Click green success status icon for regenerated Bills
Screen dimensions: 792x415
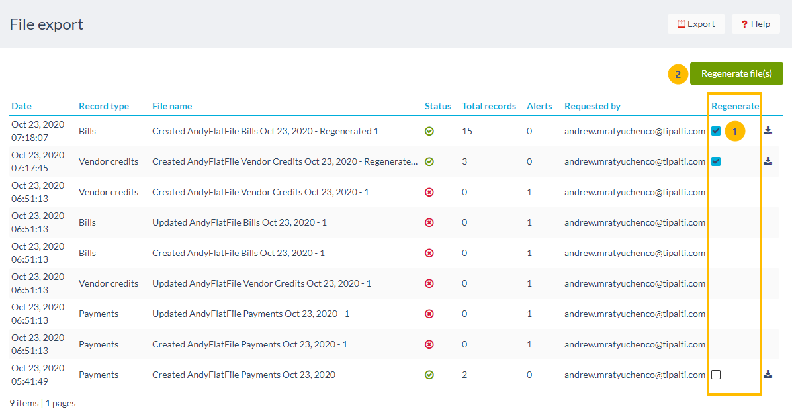pyautogui.click(x=429, y=131)
